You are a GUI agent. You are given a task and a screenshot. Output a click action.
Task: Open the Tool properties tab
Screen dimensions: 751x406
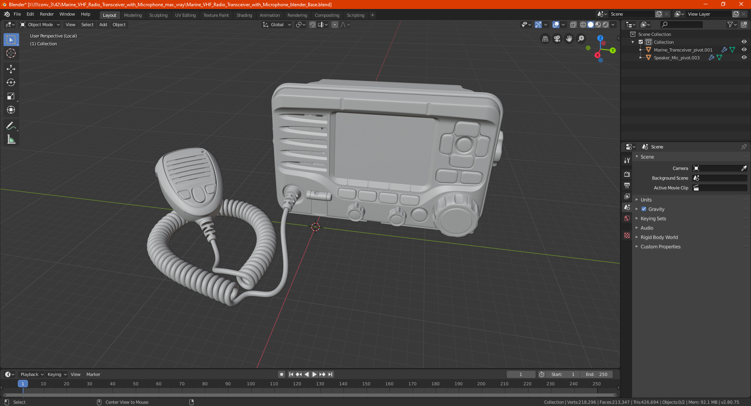coord(627,160)
